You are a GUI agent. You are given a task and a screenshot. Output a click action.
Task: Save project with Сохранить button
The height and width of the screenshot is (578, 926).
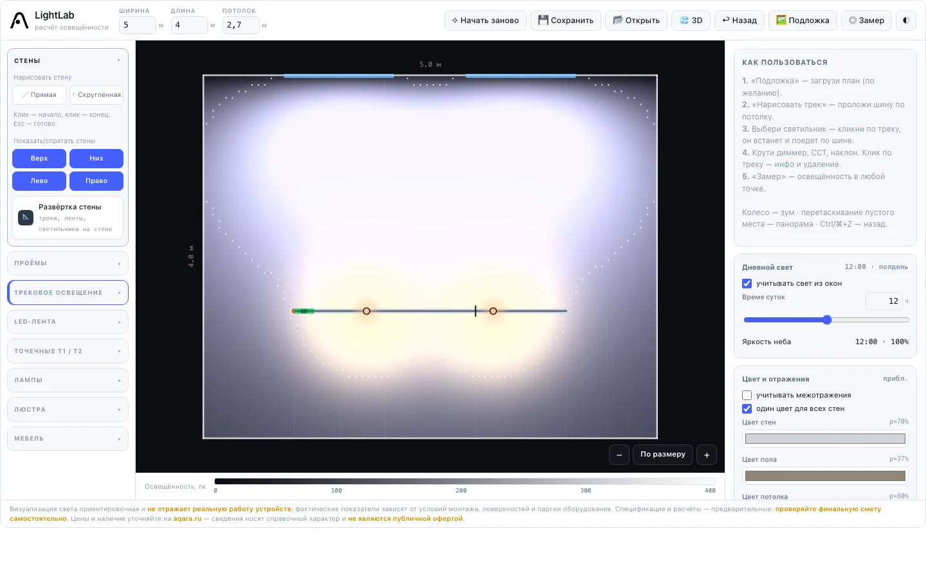[x=566, y=21]
